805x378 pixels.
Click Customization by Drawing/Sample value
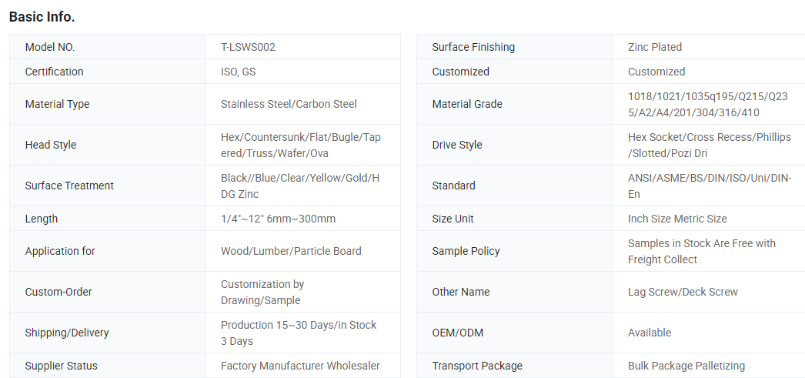pyautogui.click(x=262, y=292)
